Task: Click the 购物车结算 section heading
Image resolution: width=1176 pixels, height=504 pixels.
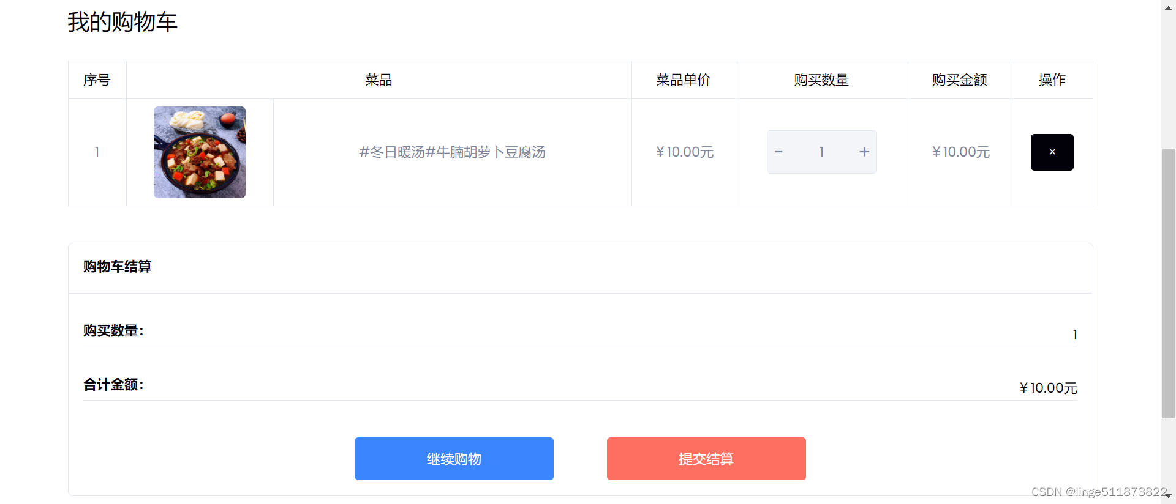Action: coord(118,267)
